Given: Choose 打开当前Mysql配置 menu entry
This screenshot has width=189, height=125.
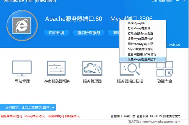Looking at the screenshot, I should click(142, 33).
